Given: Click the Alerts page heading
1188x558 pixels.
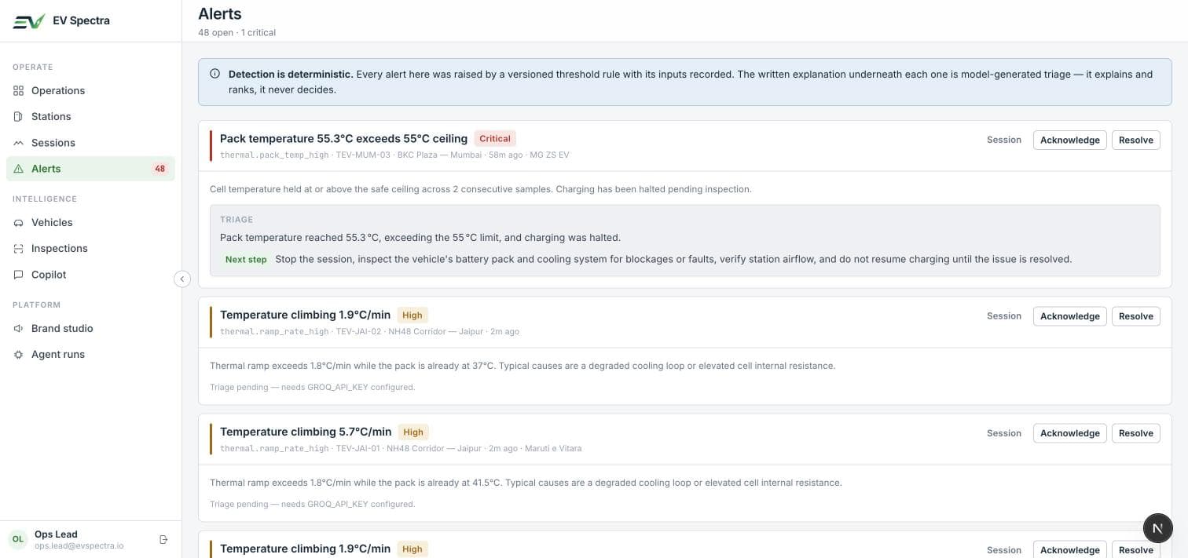Looking at the screenshot, I should tap(220, 13).
